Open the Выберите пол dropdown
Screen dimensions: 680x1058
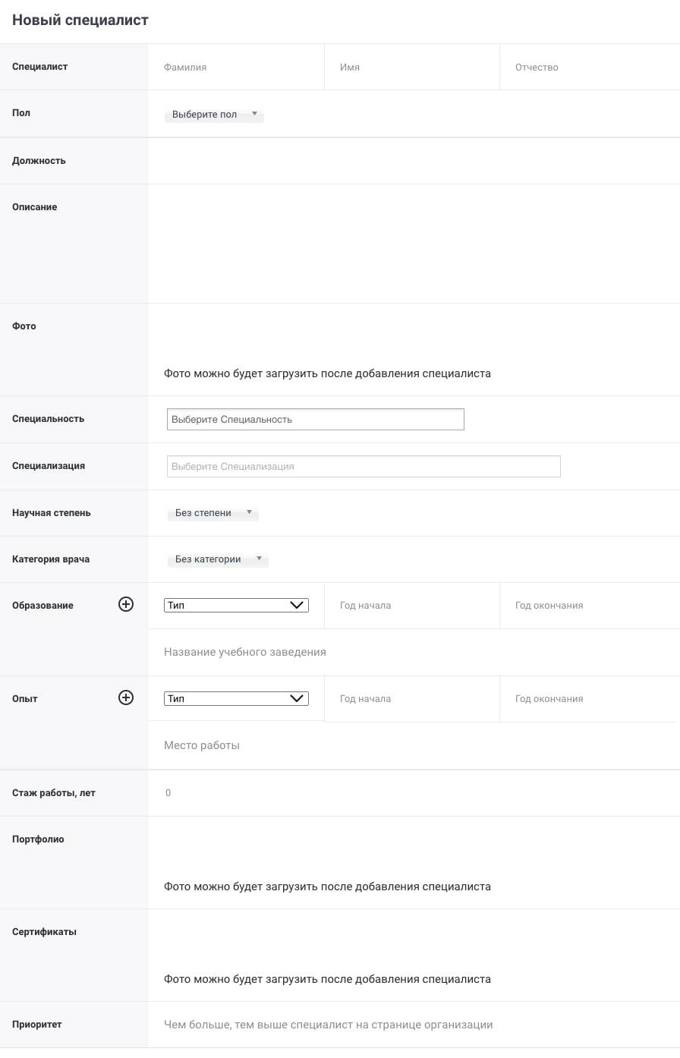point(214,115)
